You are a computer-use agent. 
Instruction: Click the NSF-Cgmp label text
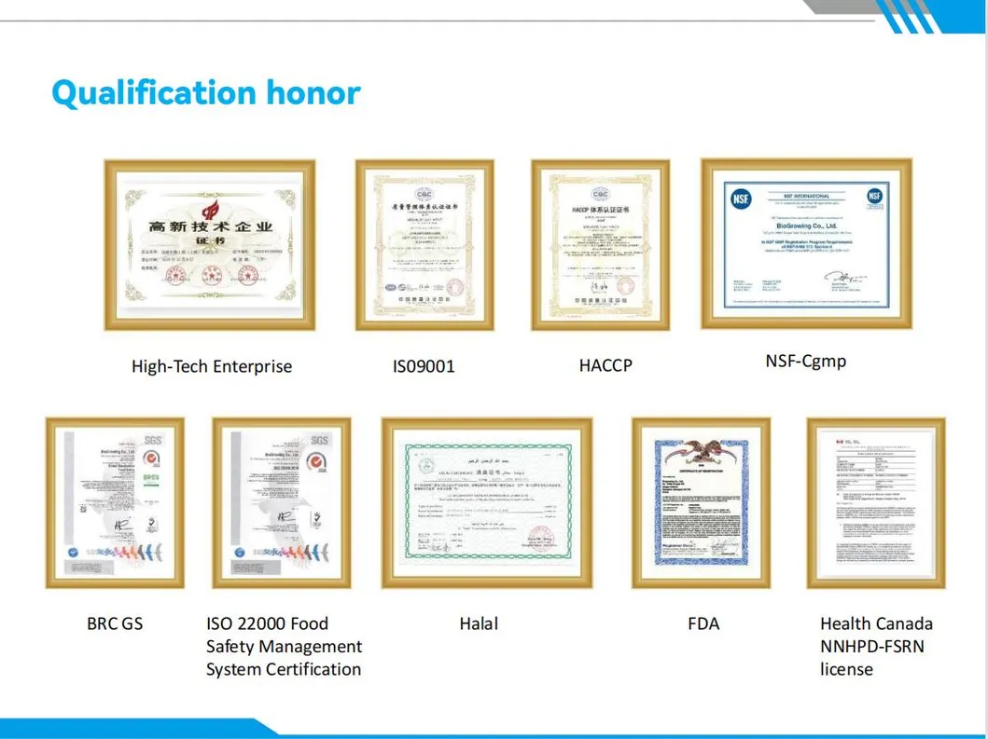(804, 362)
